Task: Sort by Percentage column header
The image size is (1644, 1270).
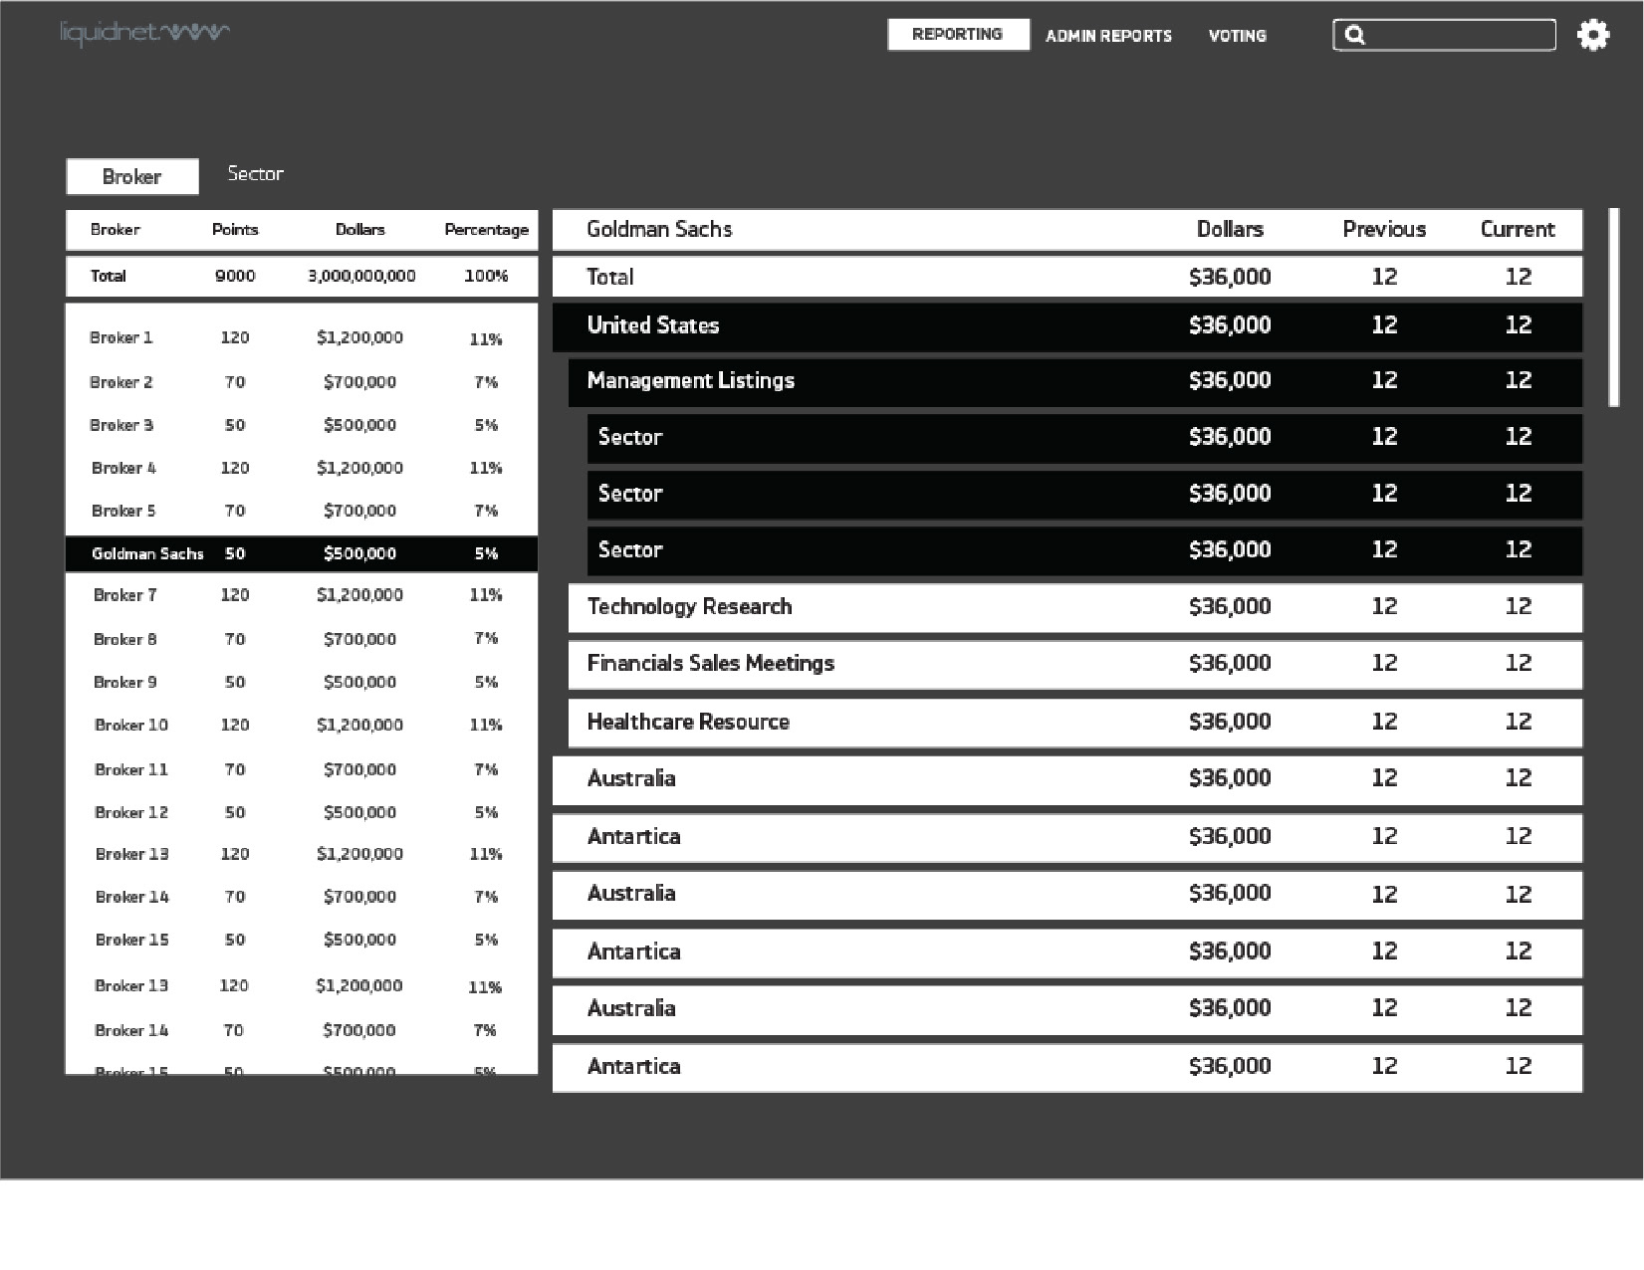Action: [486, 229]
